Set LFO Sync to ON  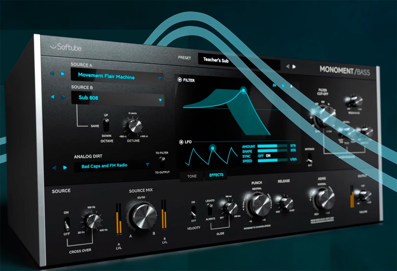point(268,156)
